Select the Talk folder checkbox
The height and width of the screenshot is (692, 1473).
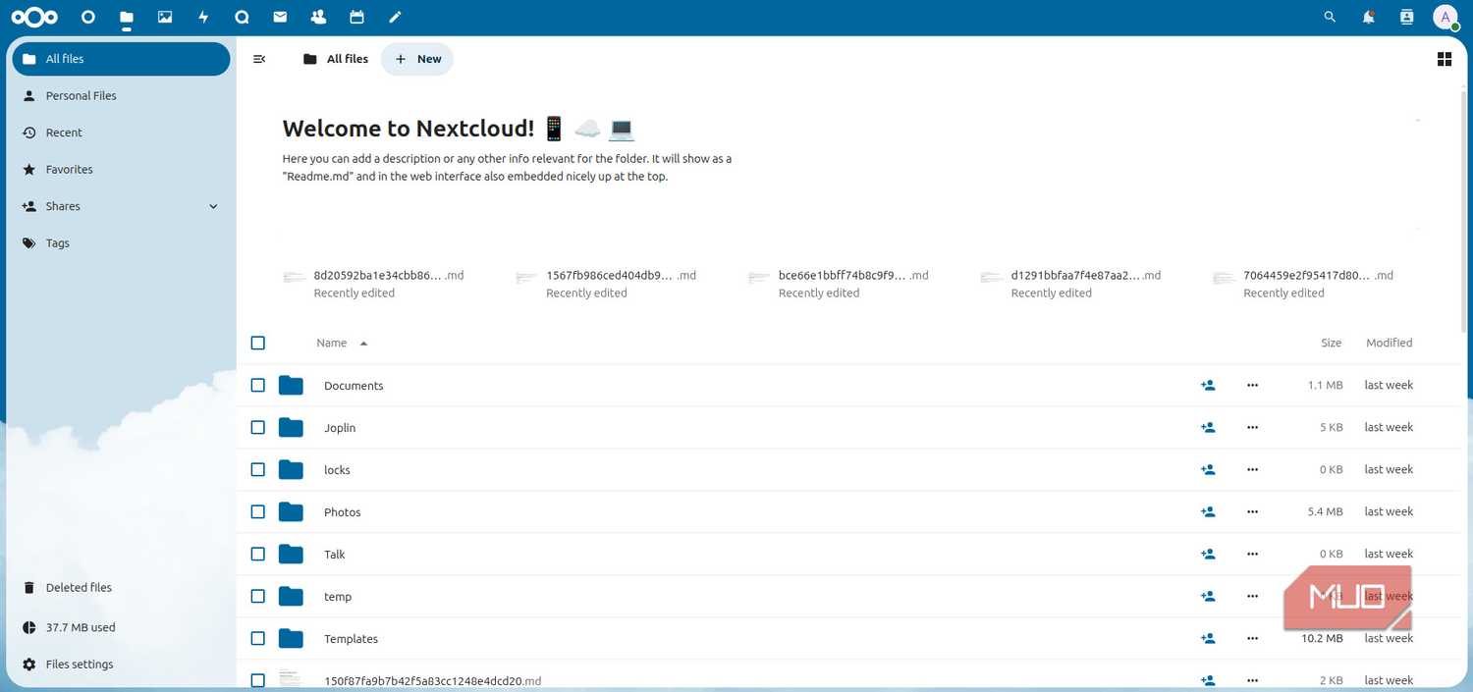tap(257, 555)
